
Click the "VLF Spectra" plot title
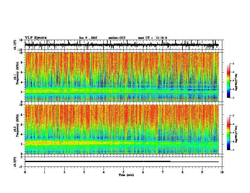tap(36, 38)
